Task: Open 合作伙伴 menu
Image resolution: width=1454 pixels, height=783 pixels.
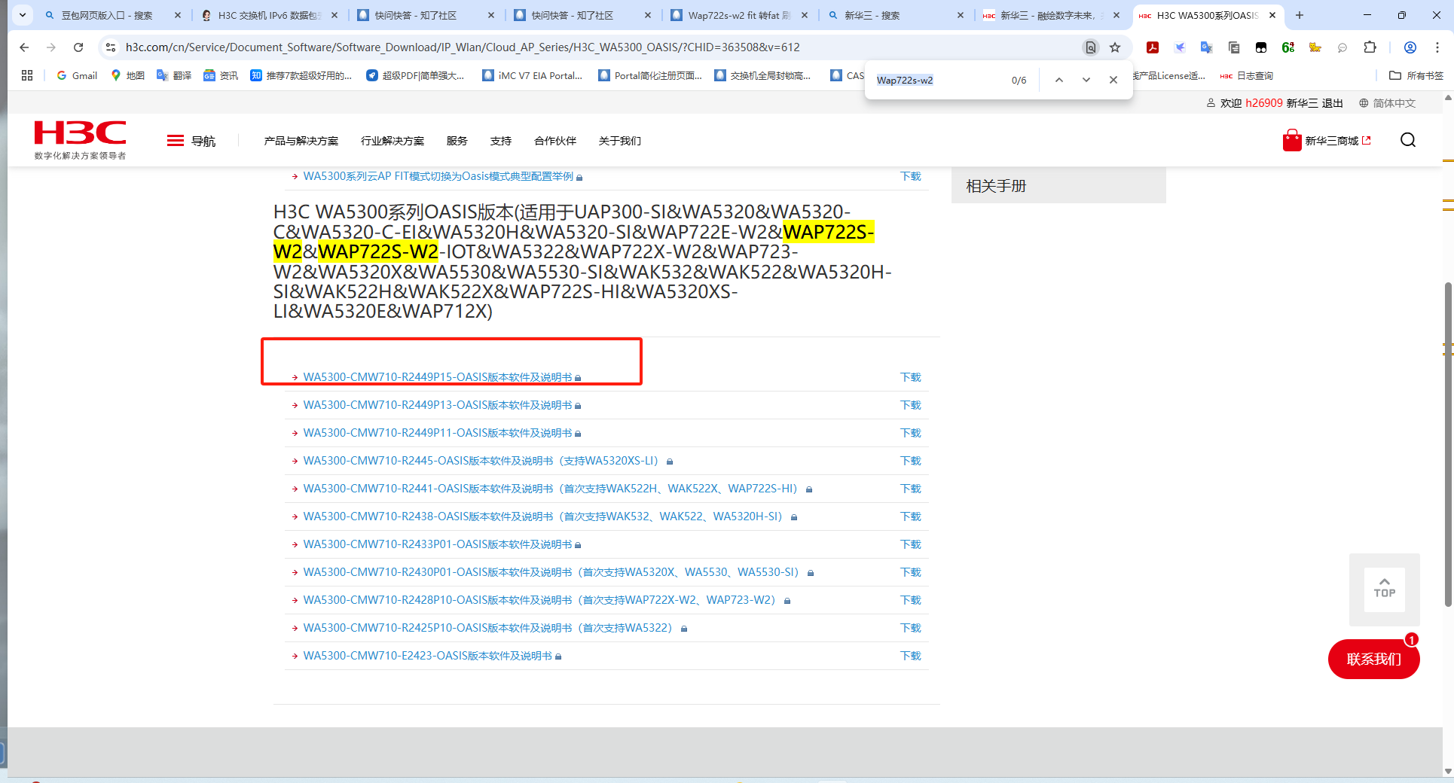Action: pyautogui.click(x=555, y=141)
